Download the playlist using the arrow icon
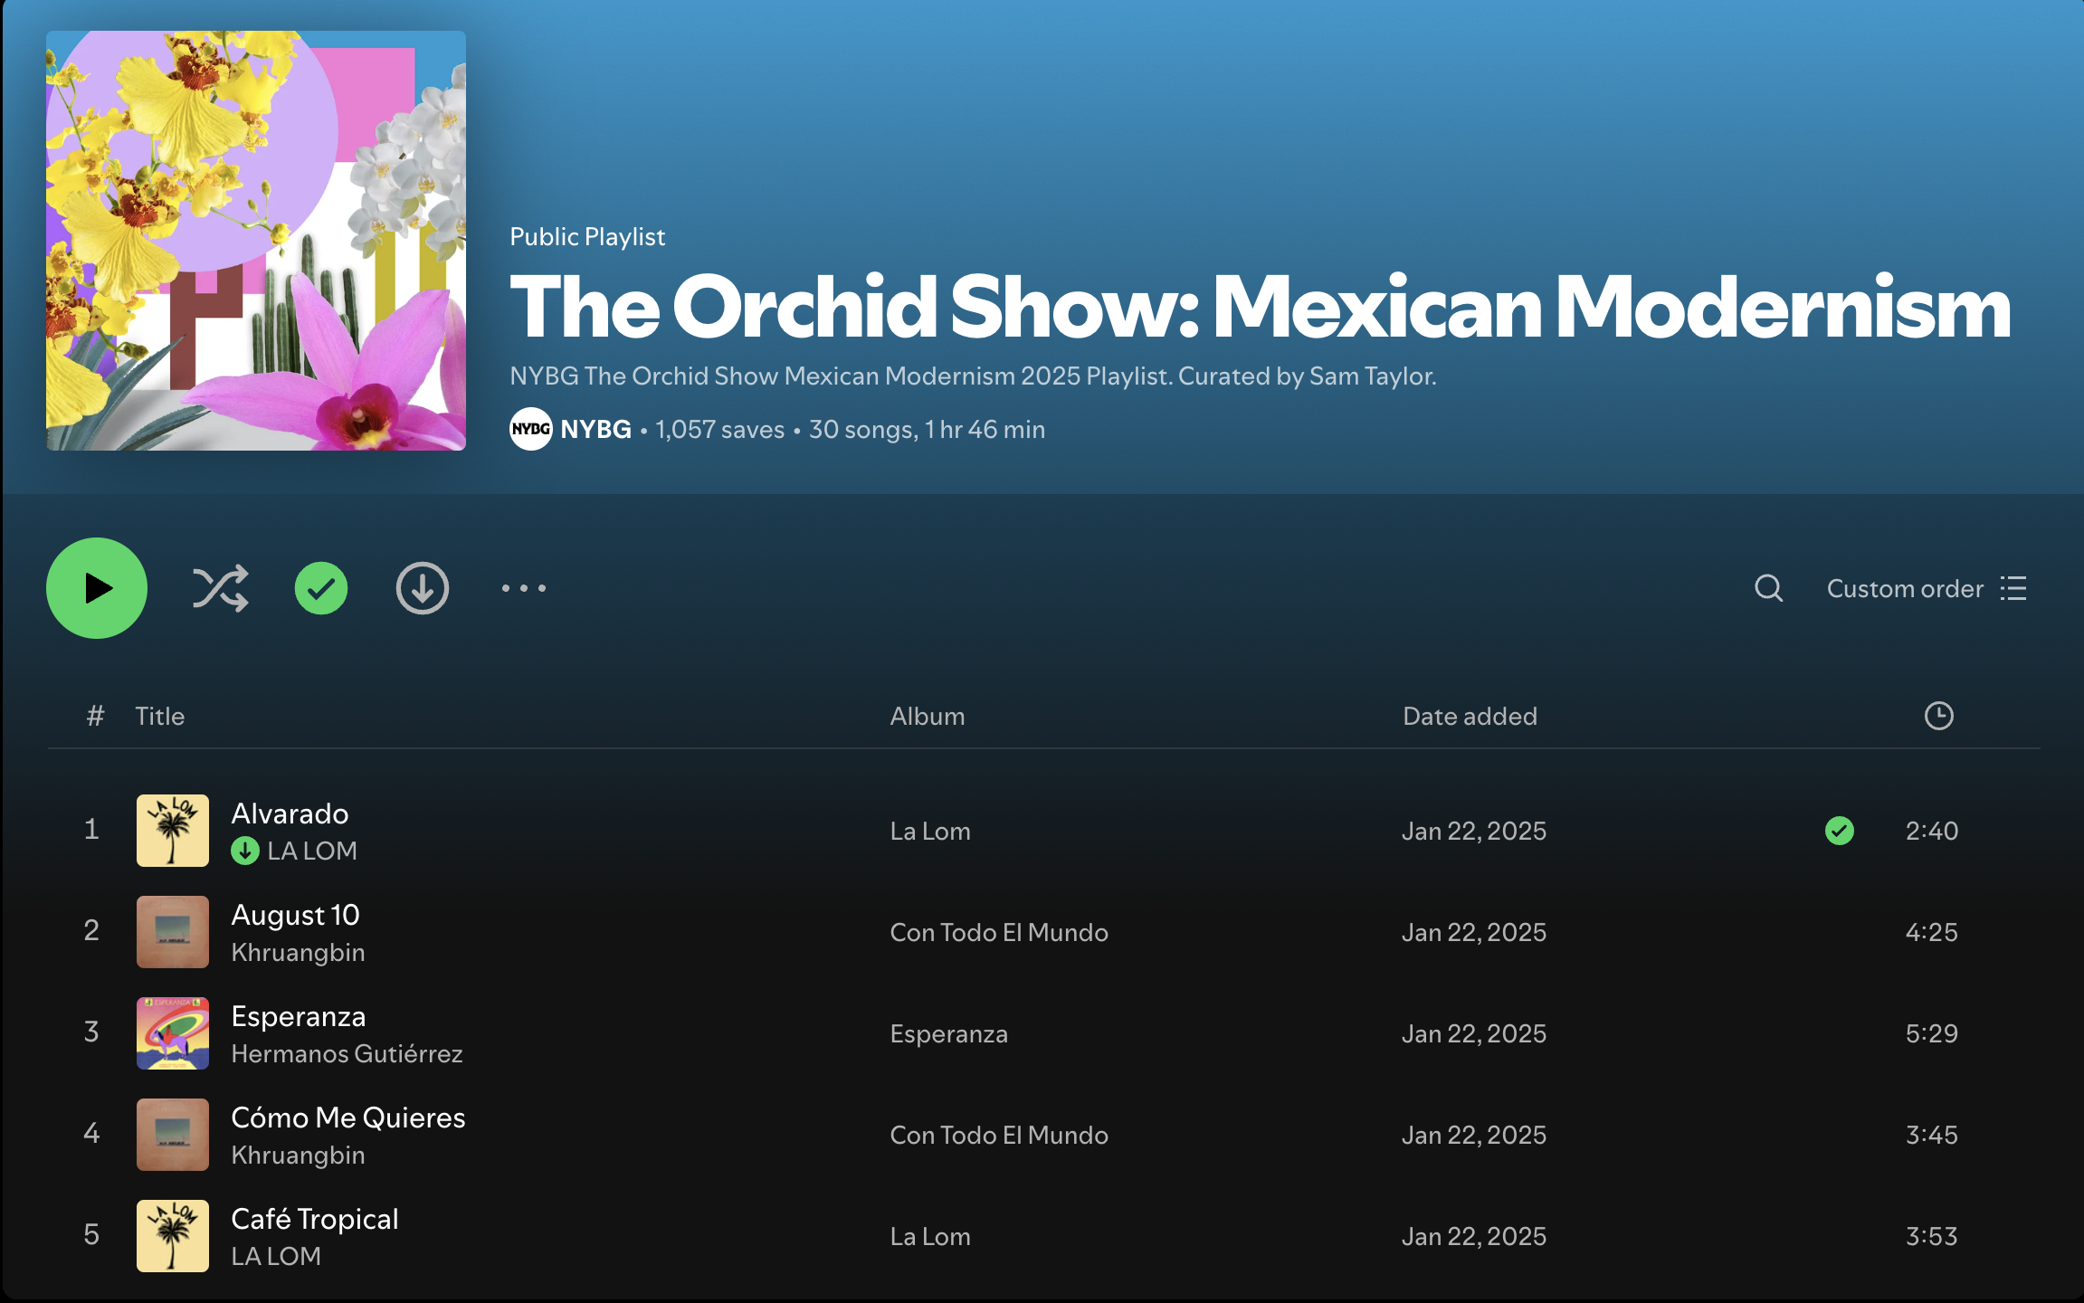The width and height of the screenshot is (2084, 1303). point(423,588)
